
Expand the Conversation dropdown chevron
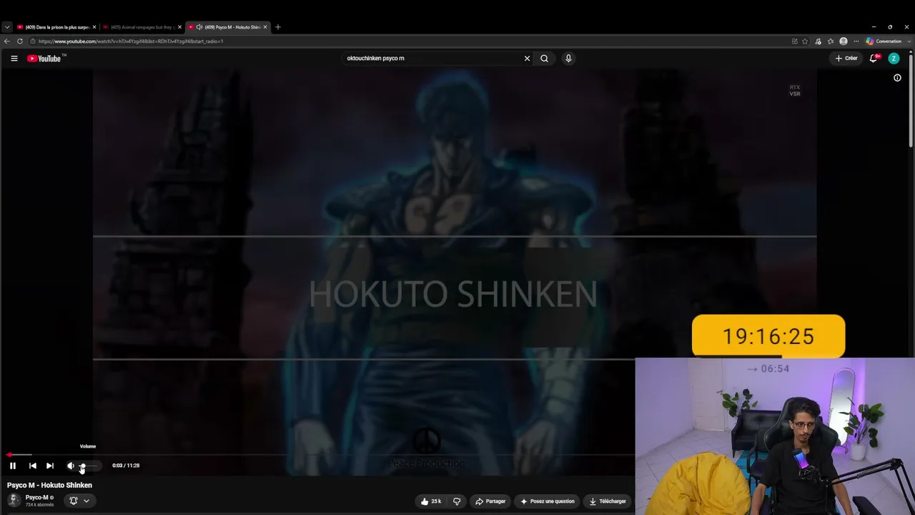pyautogui.click(x=909, y=41)
